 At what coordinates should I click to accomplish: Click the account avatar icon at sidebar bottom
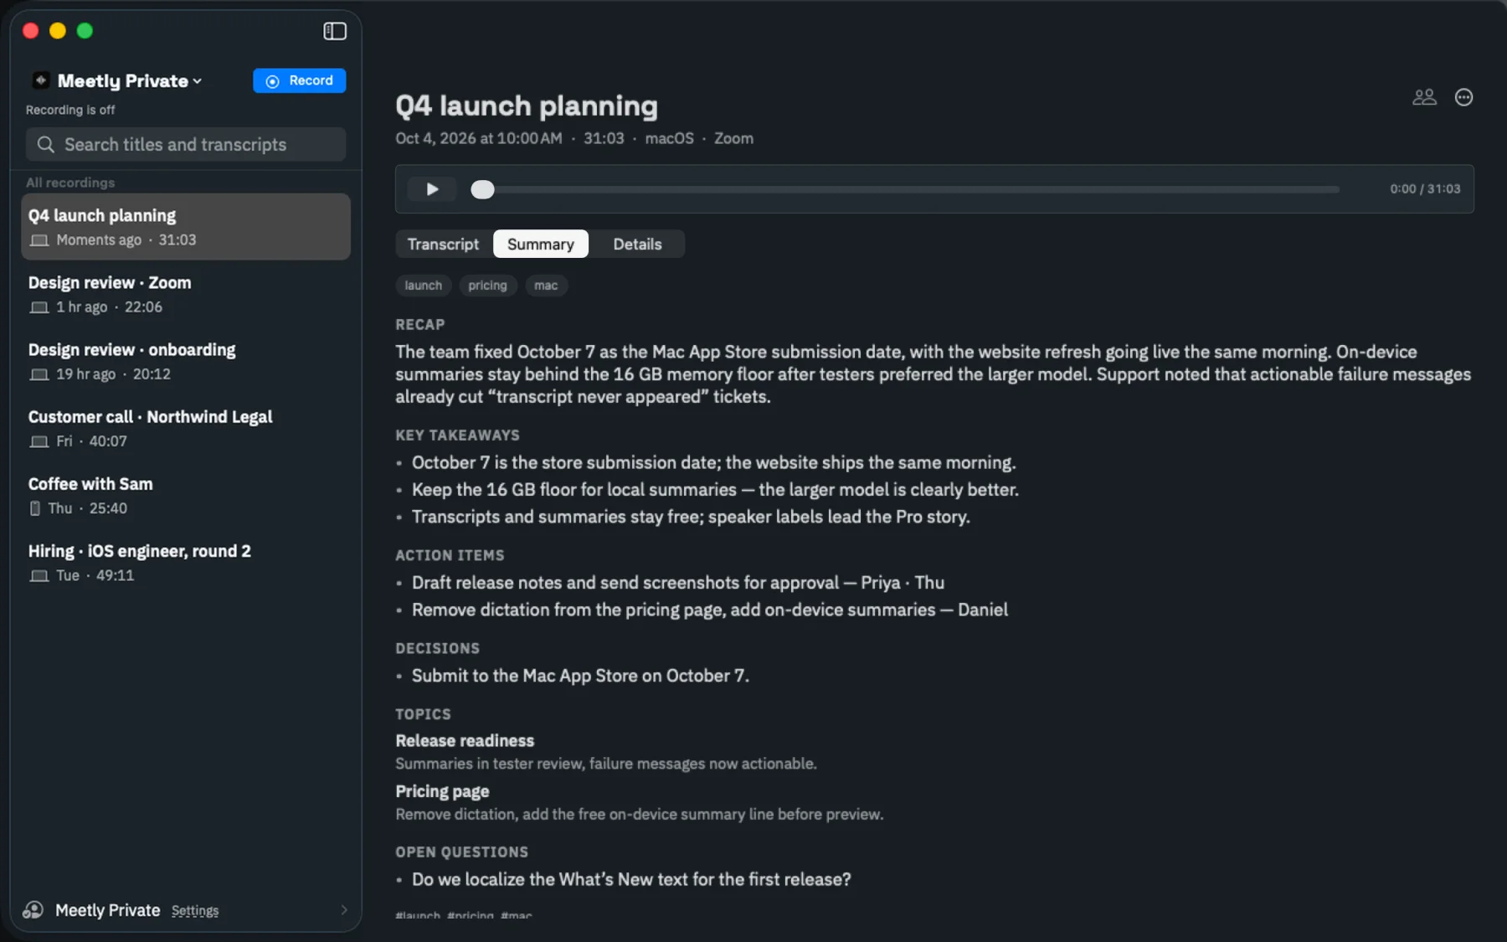[33, 910]
